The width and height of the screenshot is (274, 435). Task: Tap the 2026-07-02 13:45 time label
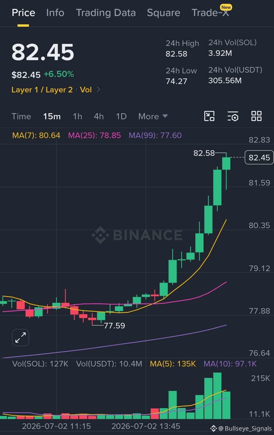pyautogui.click(x=146, y=426)
